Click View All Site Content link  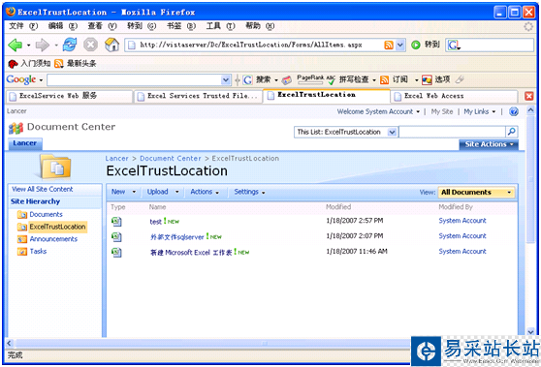click(x=42, y=189)
